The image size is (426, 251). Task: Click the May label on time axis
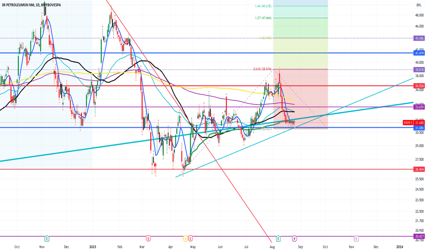pyautogui.click(x=192, y=246)
